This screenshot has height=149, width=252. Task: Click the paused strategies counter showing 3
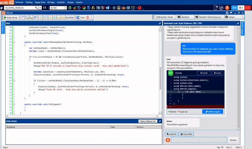[x=241, y=8]
